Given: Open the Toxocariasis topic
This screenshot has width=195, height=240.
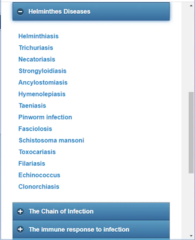Looking at the screenshot, I should pyautogui.click(x=37, y=152).
